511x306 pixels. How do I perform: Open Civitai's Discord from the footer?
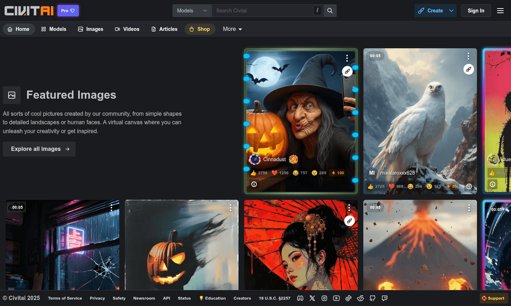[x=300, y=298]
